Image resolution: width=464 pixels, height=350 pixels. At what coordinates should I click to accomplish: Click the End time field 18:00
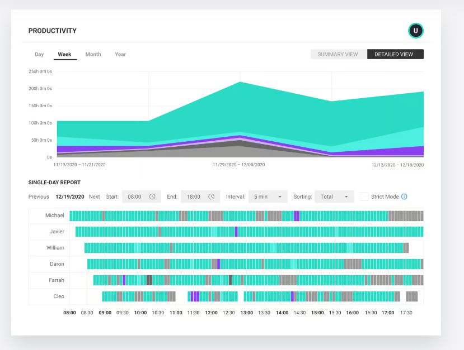click(x=200, y=196)
